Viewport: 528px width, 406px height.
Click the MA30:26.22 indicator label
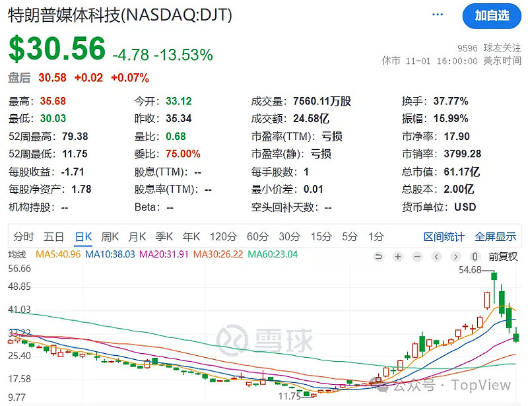click(x=218, y=254)
